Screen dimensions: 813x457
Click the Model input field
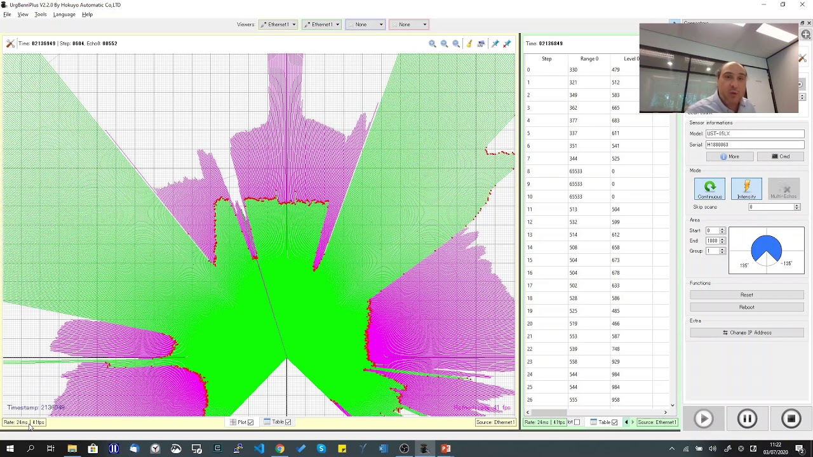click(x=755, y=134)
